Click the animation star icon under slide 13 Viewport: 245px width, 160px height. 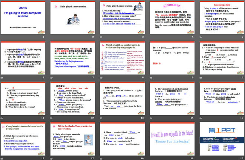[x=101, y=118]
